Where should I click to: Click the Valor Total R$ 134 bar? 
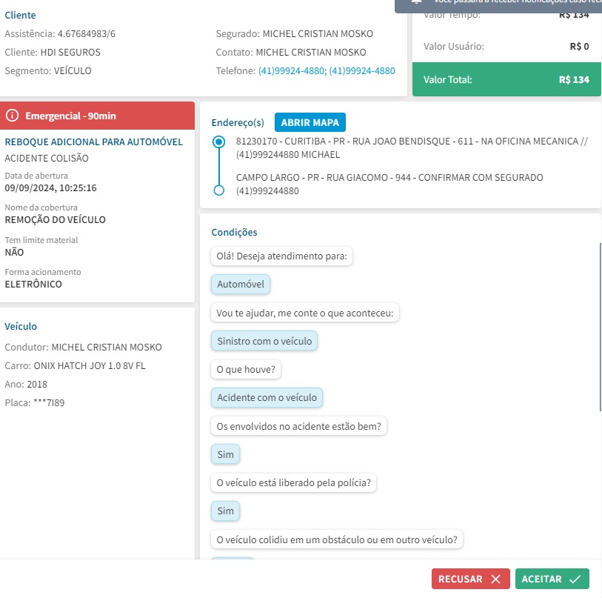coord(506,79)
